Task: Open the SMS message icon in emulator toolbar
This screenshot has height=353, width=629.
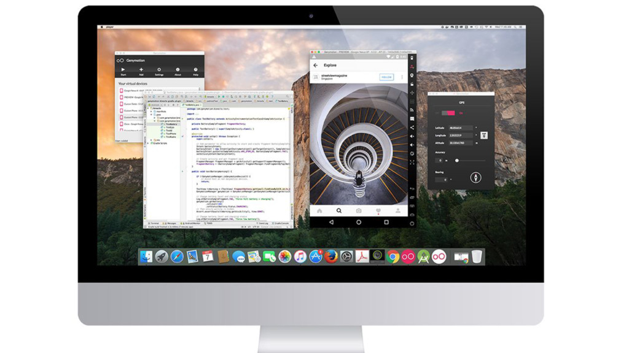Action: pyautogui.click(x=412, y=119)
